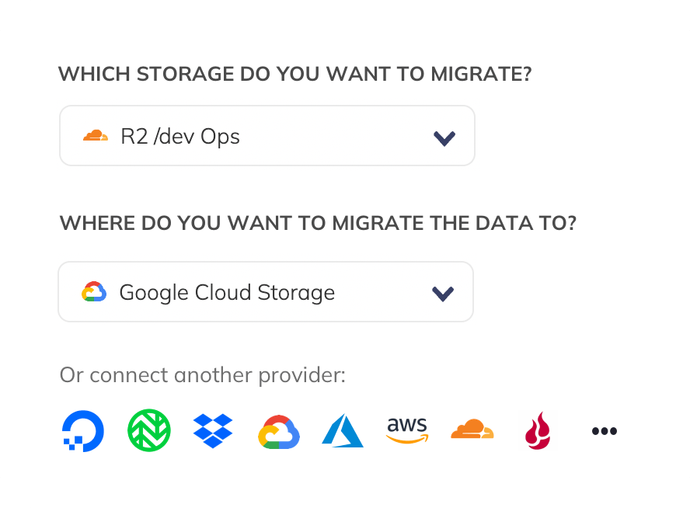Expand source storage dropdown chevron
This screenshot has height=508, width=690.
[x=444, y=137]
